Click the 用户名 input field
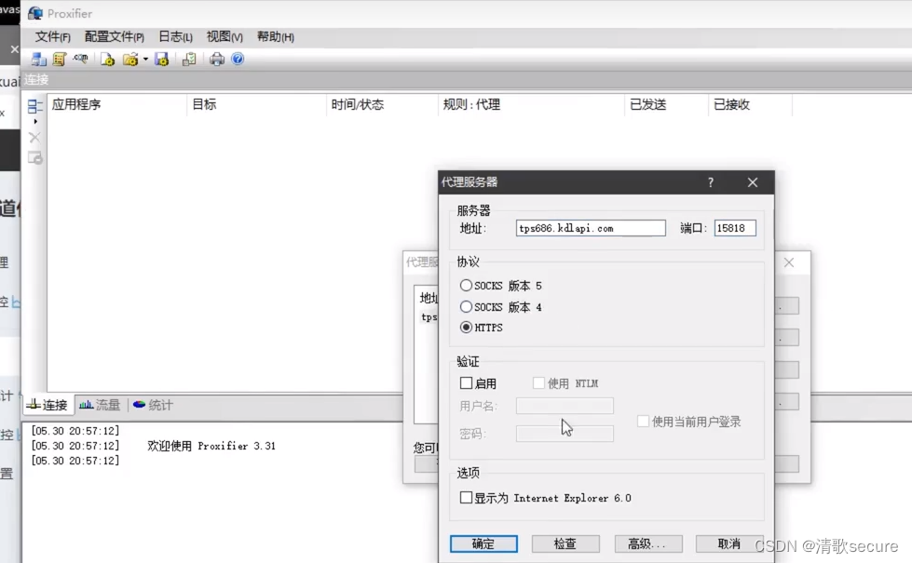 (x=565, y=406)
